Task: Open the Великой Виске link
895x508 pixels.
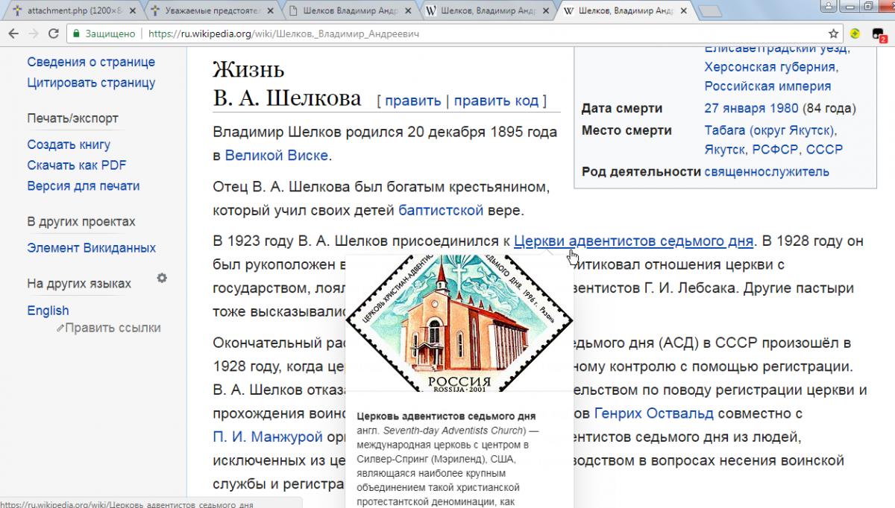Action: click(x=276, y=156)
